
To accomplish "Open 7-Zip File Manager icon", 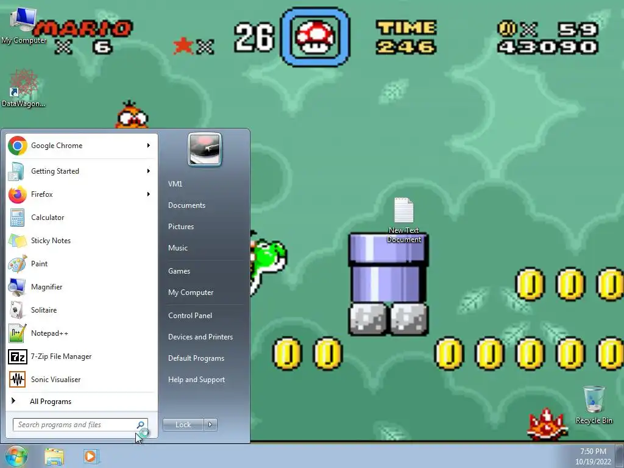I will [x=17, y=356].
